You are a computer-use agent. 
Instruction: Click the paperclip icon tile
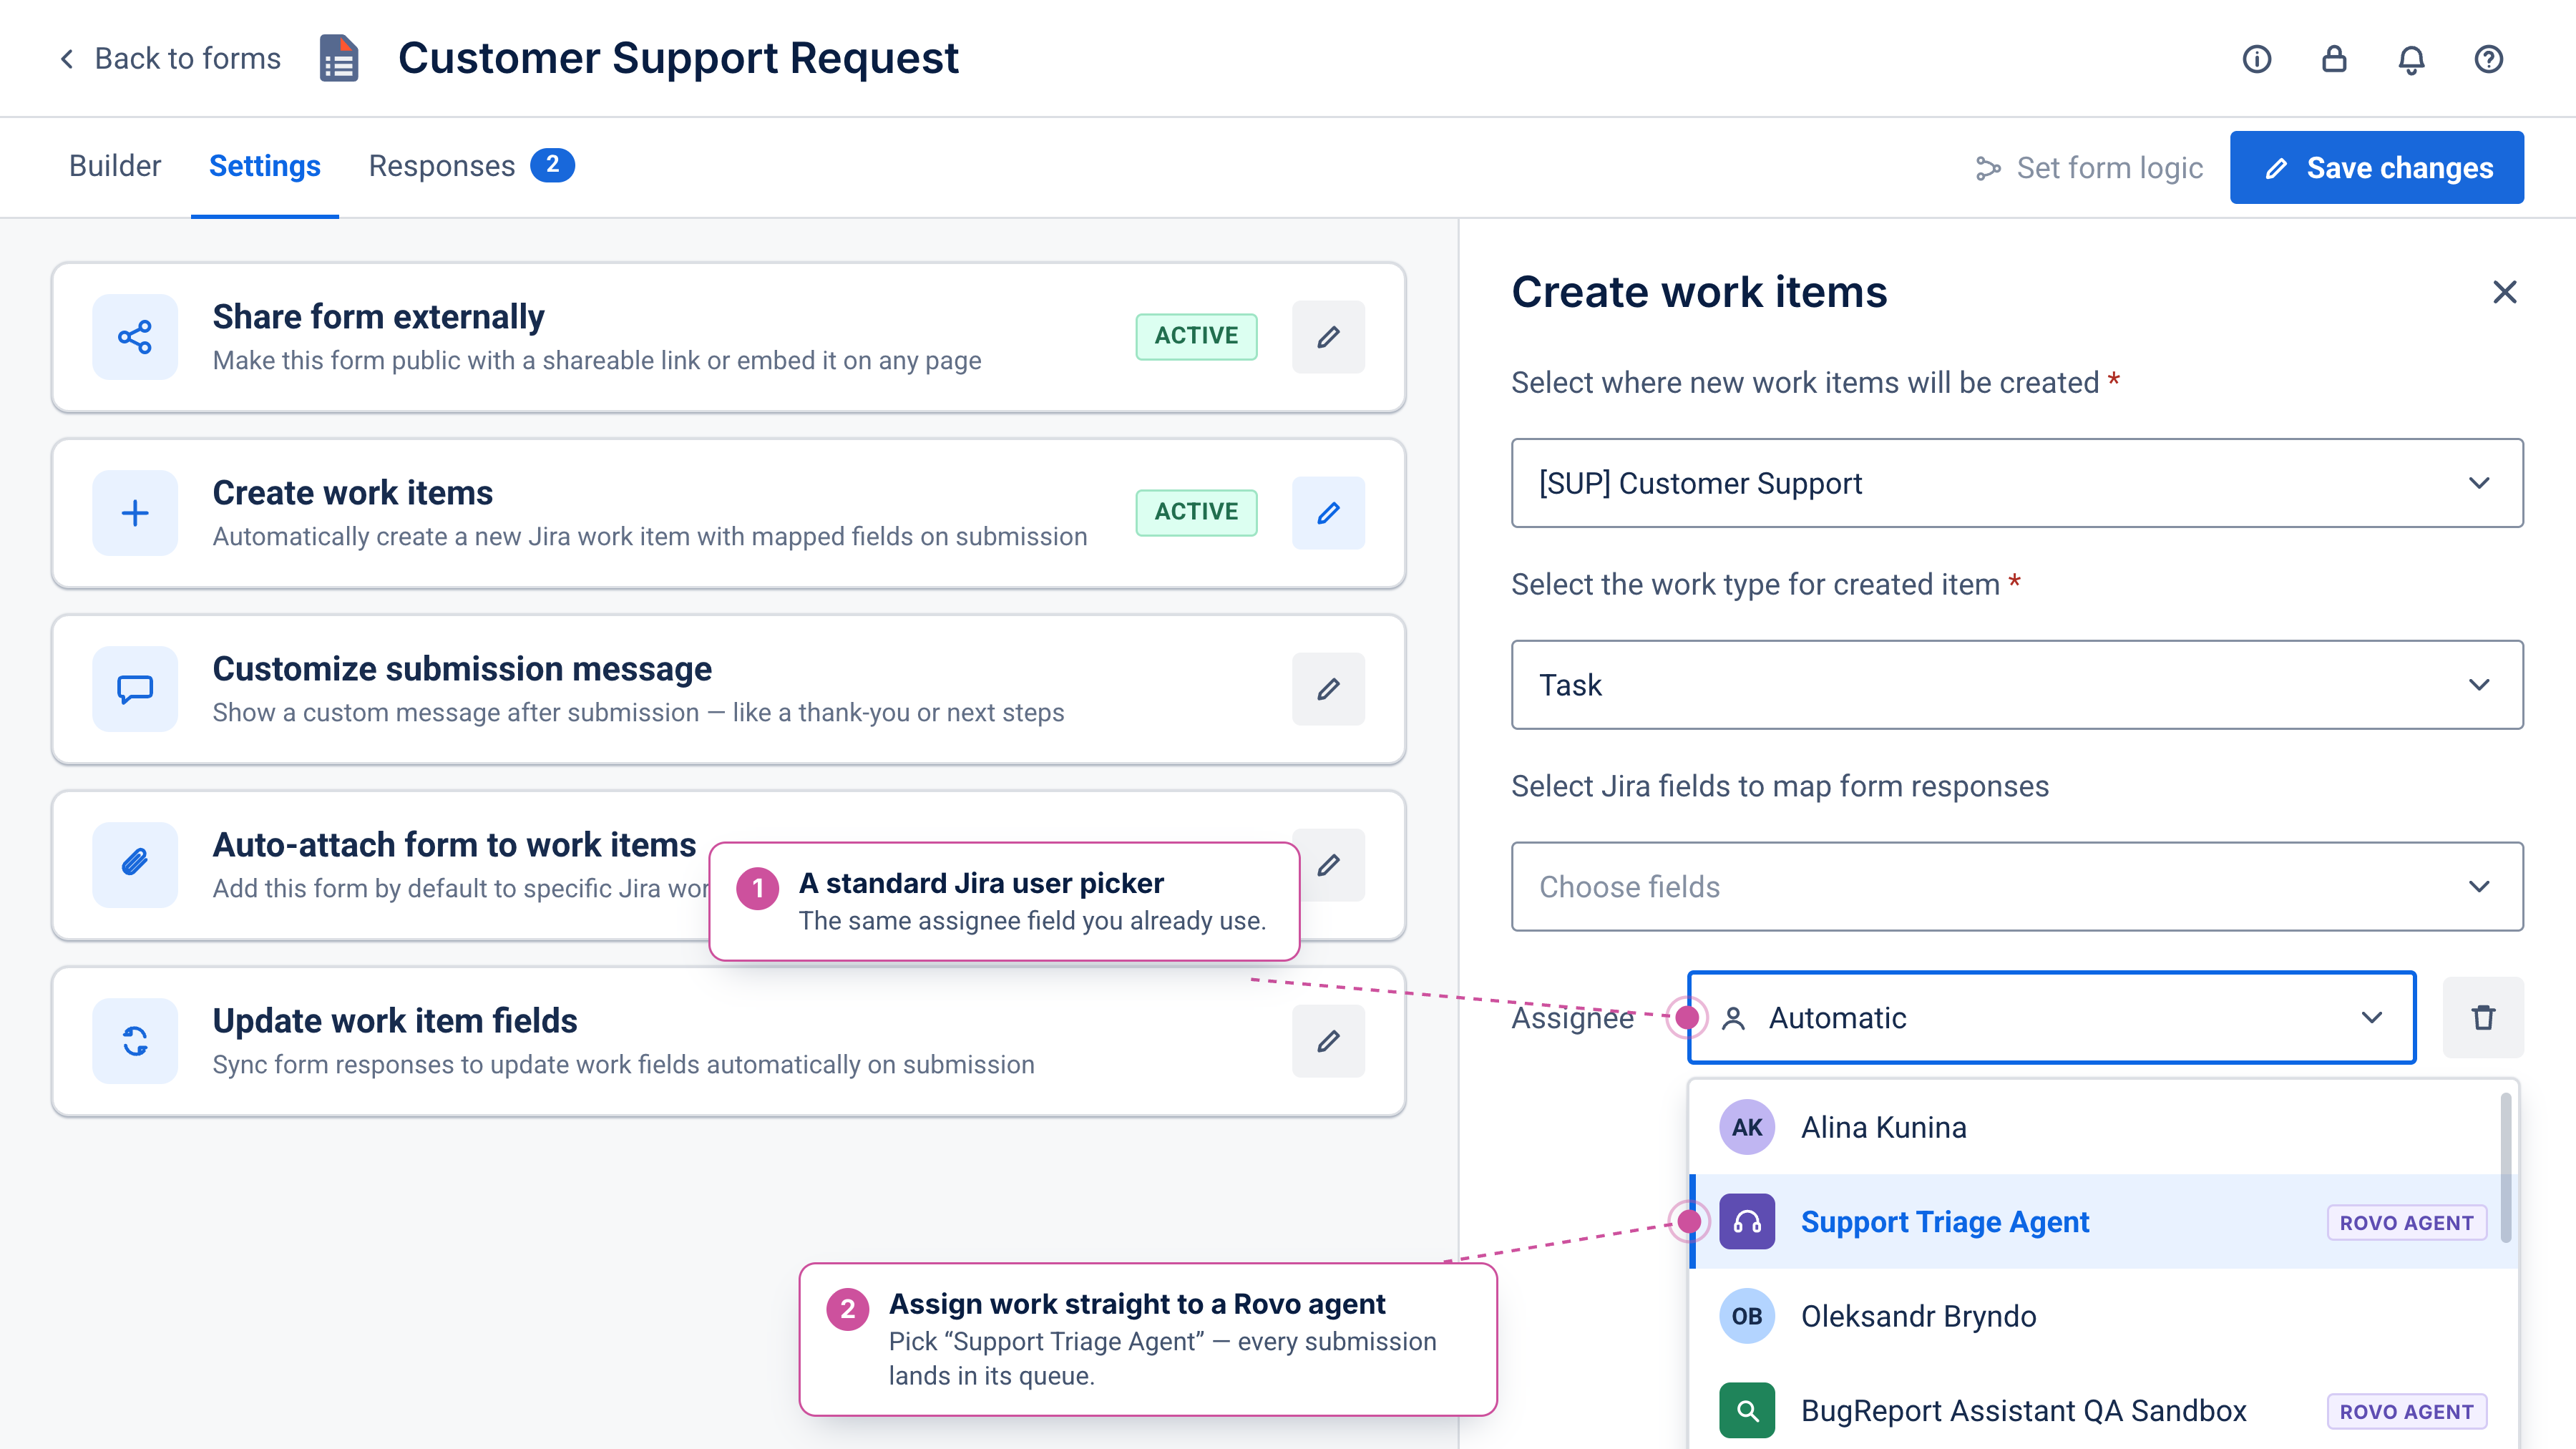135,865
